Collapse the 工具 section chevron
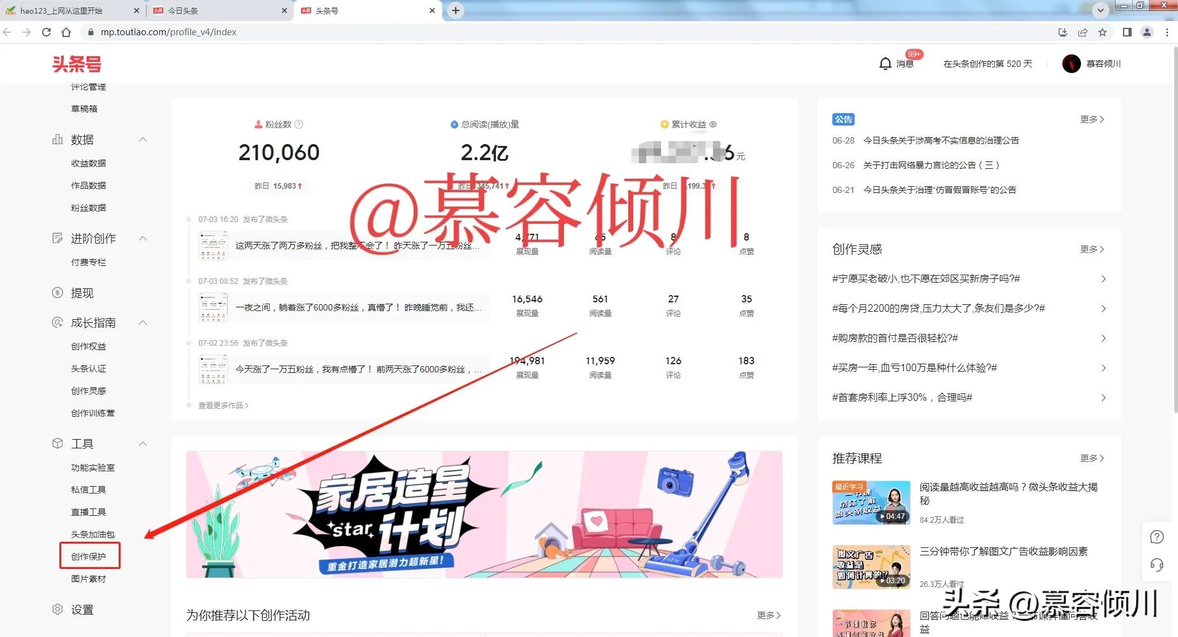 tap(143, 443)
